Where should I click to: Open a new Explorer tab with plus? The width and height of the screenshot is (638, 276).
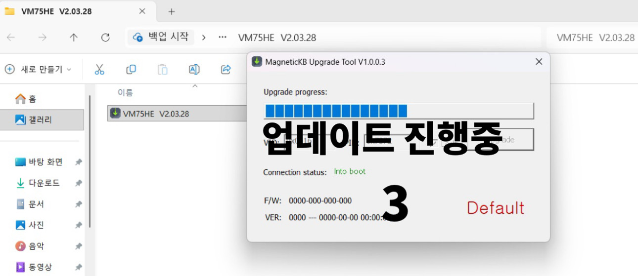pyautogui.click(x=172, y=11)
